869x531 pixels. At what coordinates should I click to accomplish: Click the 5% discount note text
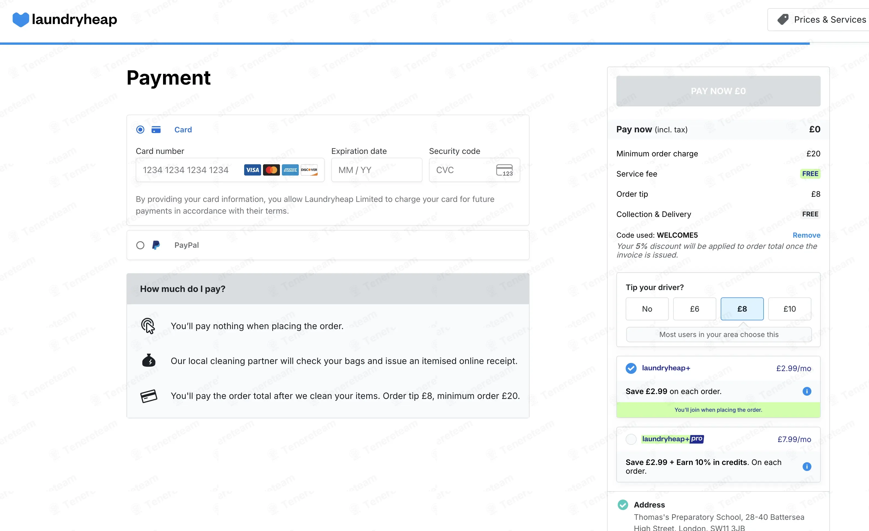click(x=717, y=250)
